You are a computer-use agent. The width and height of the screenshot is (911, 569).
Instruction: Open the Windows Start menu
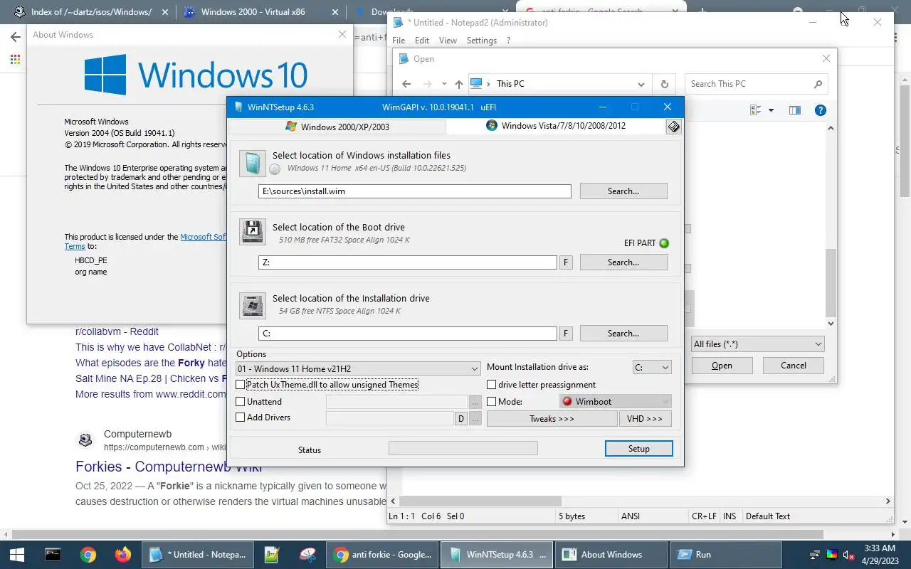(17, 555)
